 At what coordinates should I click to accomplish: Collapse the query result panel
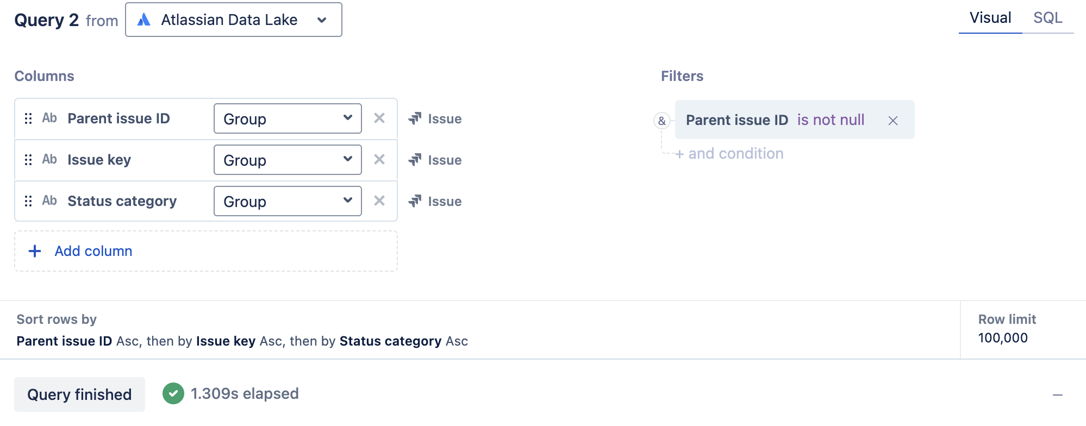(1057, 395)
